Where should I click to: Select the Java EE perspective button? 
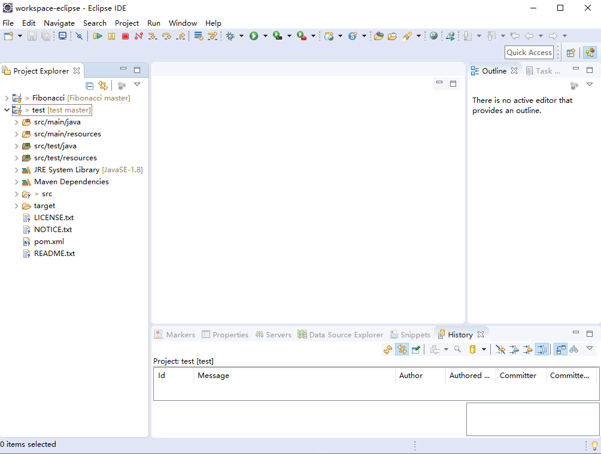click(x=590, y=53)
